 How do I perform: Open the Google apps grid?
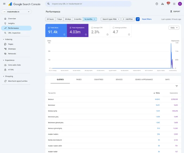[x=174, y=4]
